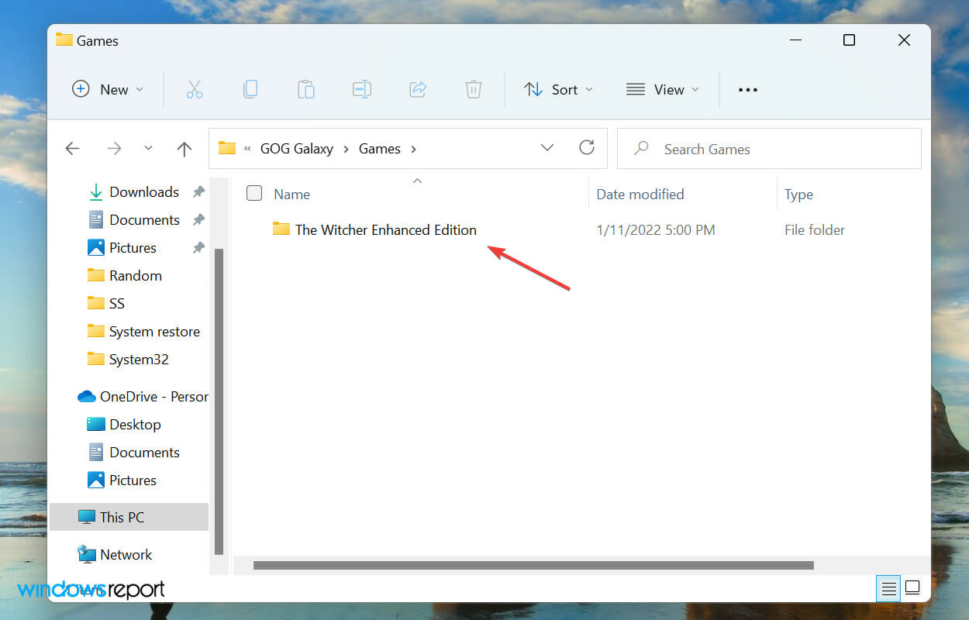Screen dimensions: 969x620
Task: Select The Witcher Enhanced Edition folder
Action: click(x=374, y=229)
